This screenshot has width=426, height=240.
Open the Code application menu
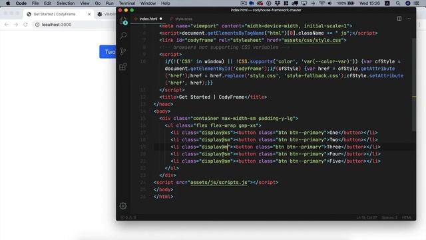(21, 3)
